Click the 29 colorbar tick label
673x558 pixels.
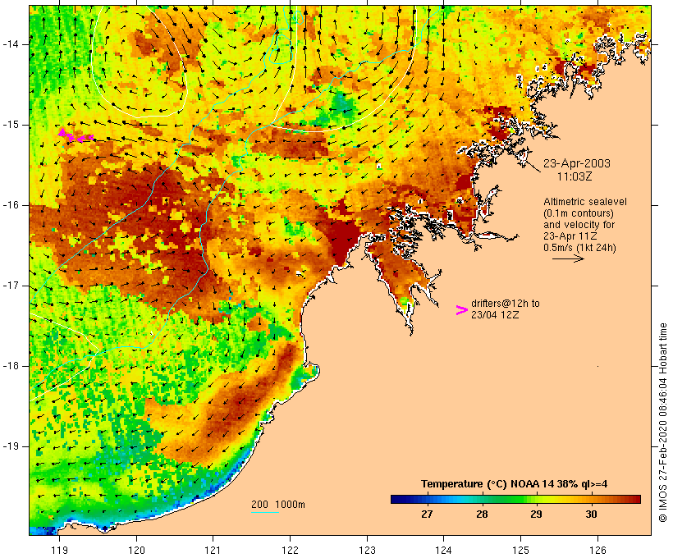coord(536,515)
